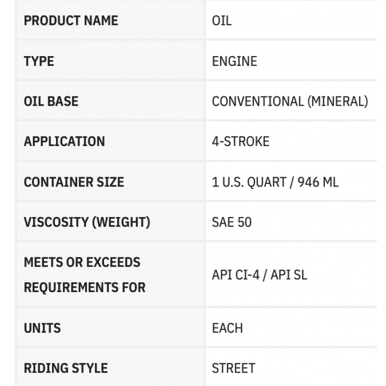The height and width of the screenshot is (386, 386).
Task: Click the OIL BASE label
Action: [x=51, y=101]
